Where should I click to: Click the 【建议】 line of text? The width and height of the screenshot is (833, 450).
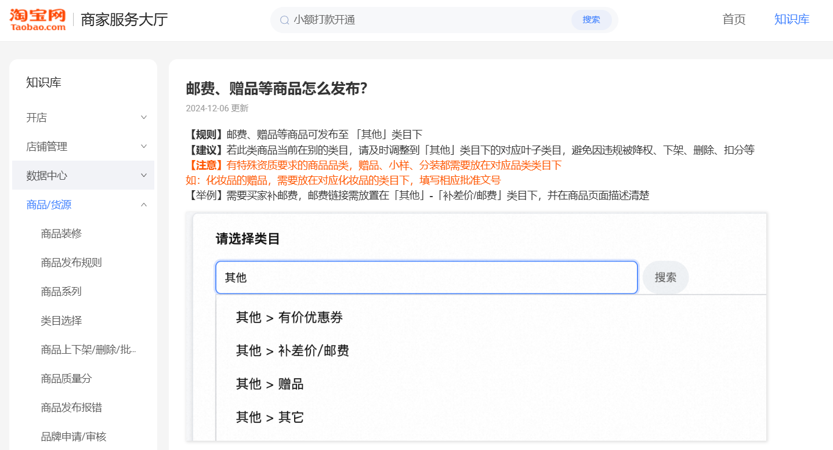470,150
